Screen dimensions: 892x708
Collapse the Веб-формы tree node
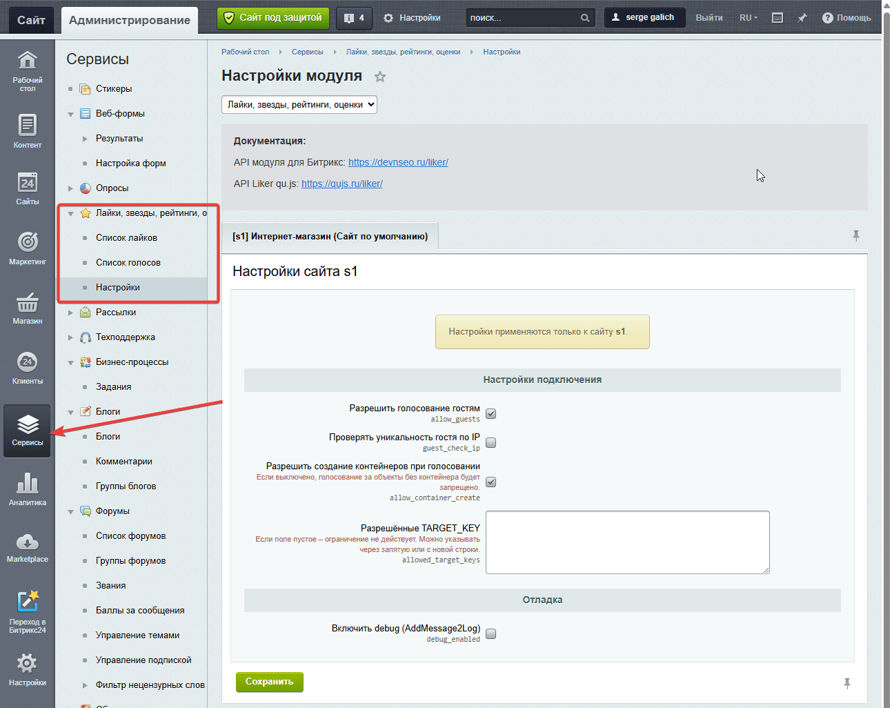(70, 114)
